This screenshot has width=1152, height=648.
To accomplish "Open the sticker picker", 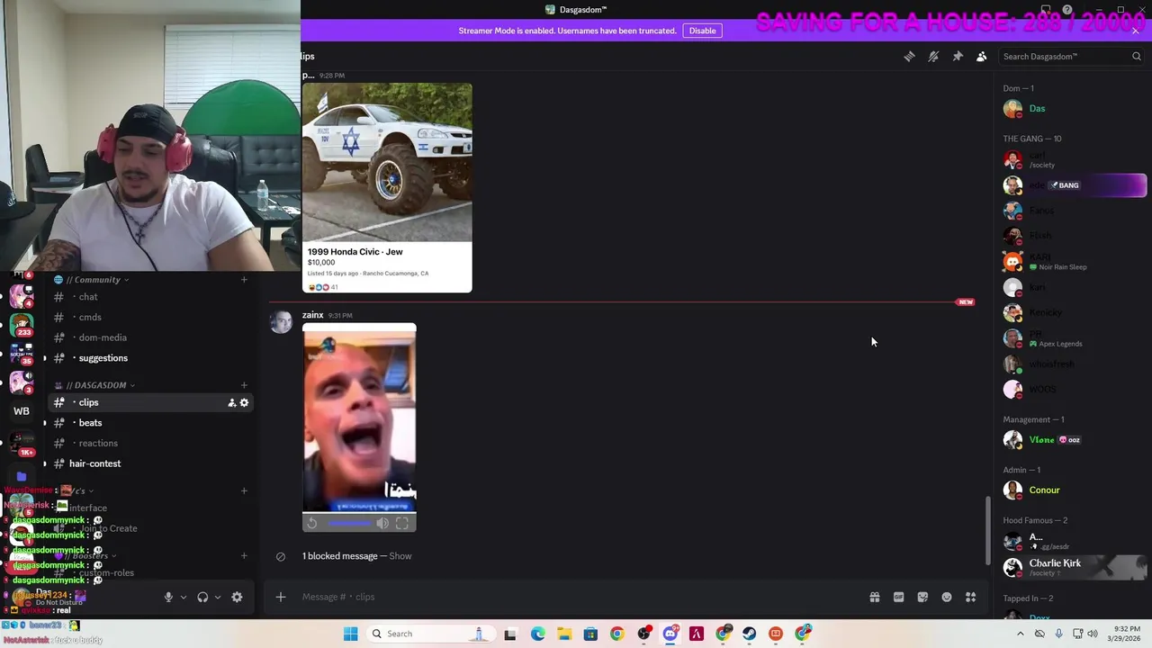I will pos(922,597).
